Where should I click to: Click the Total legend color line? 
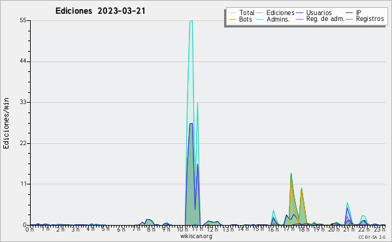coord(232,13)
